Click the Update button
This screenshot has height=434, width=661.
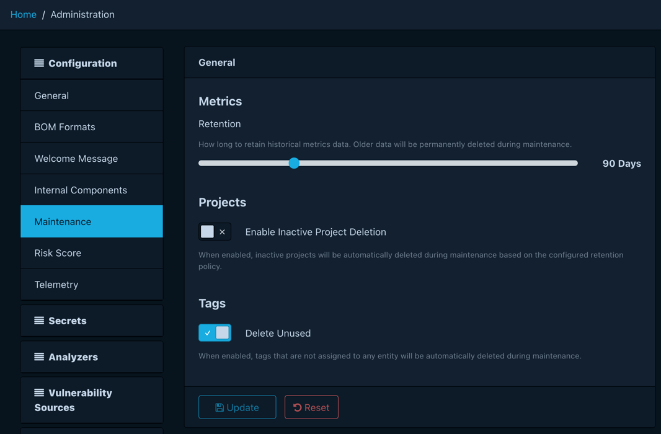(x=237, y=407)
